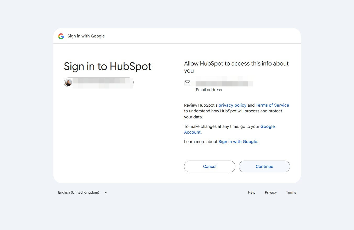Open the Help footer link
The height and width of the screenshot is (230, 354).
tap(252, 193)
